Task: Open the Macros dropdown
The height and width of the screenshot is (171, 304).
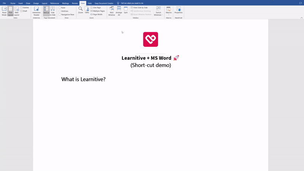Action: pyautogui.click(x=169, y=11)
